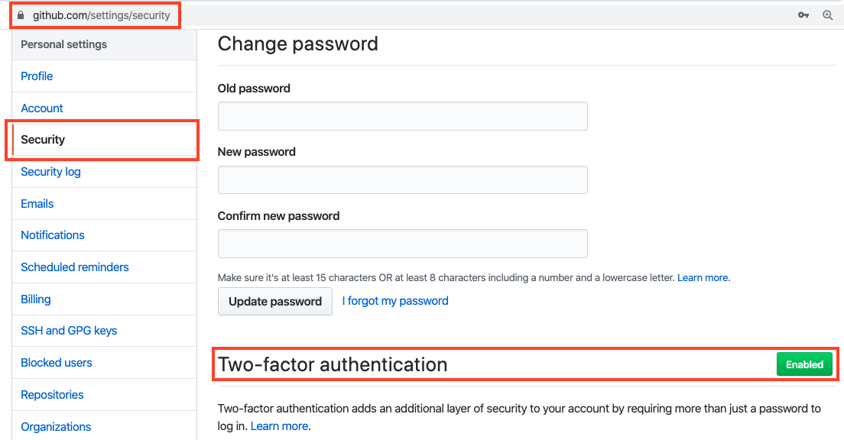This screenshot has height=440, width=844.
Task: Open Scheduled reminders settings
Action: 74,267
